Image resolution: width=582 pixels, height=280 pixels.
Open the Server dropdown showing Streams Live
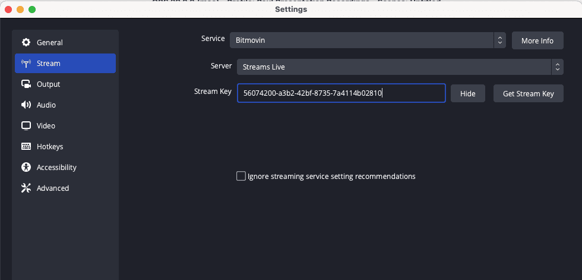pos(400,67)
